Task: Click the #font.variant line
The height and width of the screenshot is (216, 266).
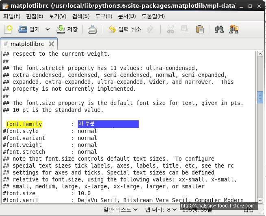Action: 50,138
